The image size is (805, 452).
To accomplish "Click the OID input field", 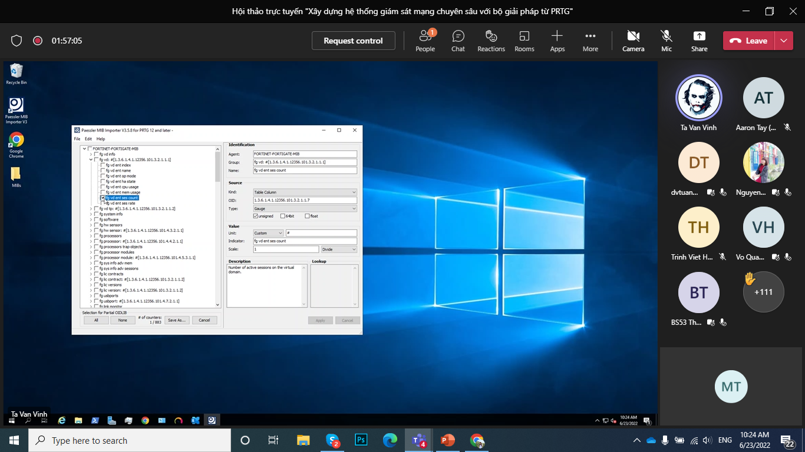I will 305,200.
